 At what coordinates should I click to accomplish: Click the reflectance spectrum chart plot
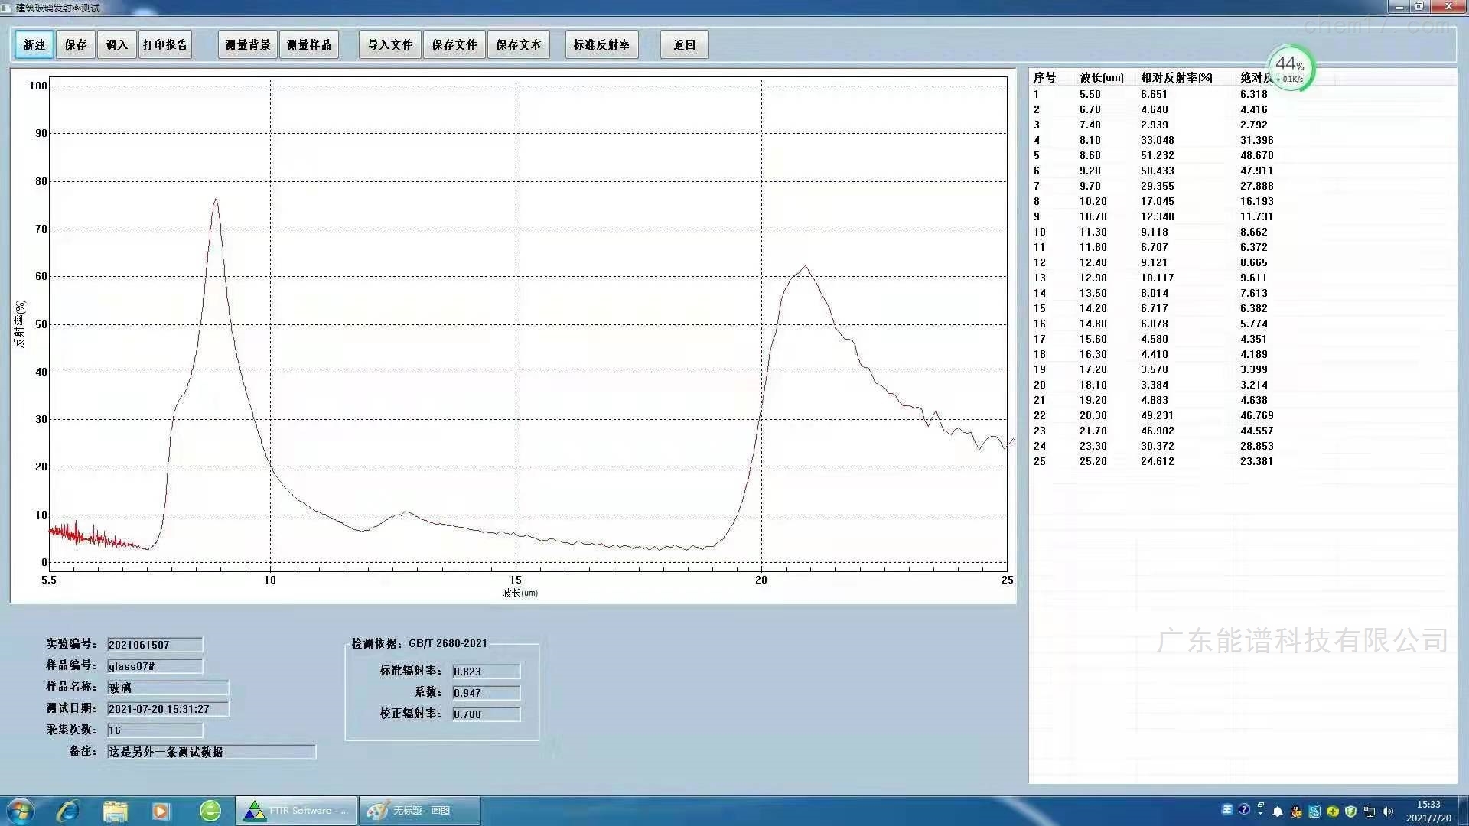[x=528, y=324]
